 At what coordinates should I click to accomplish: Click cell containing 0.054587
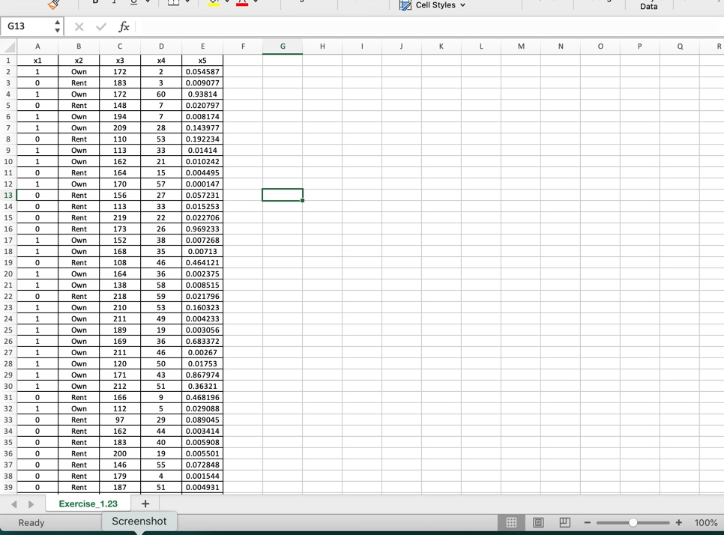click(202, 71)
